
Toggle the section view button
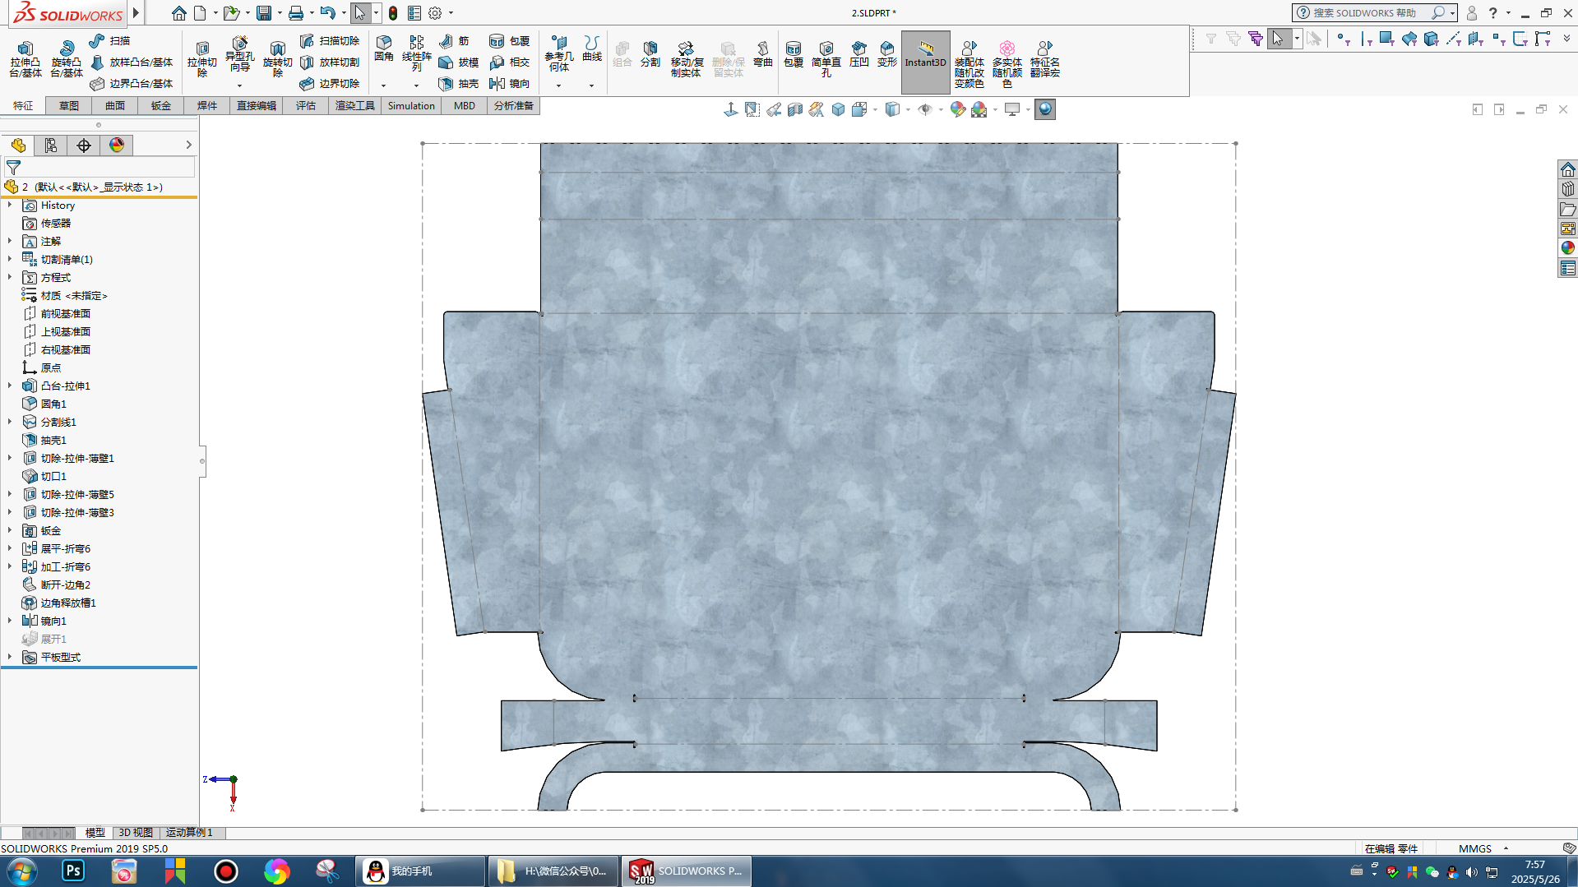pos(795,109)
